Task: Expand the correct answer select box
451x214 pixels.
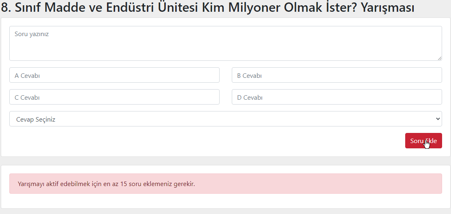Action: click(x=225, y=119)
